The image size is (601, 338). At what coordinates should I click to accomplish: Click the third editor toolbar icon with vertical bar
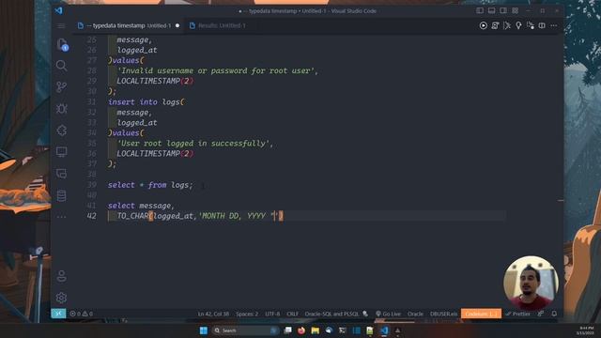pos(507,25)
